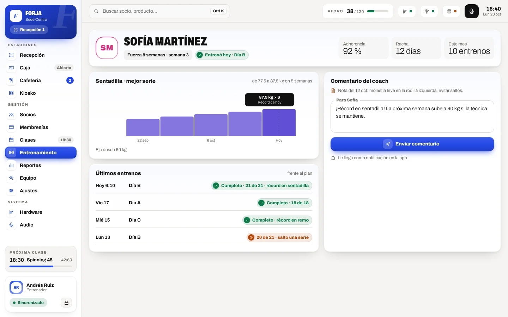Click the Cafetería fork and knife icon
The image size is (508, 317).
click(x=11, y=80)
